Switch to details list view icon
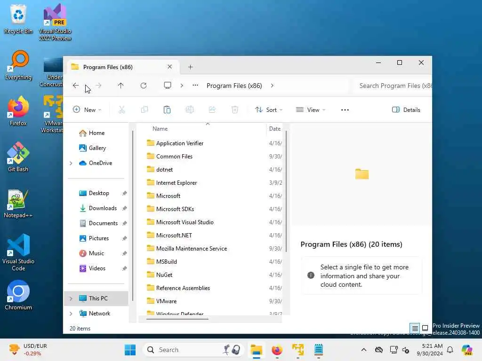This screenshot has height=361, width=482. pos(415,329)
